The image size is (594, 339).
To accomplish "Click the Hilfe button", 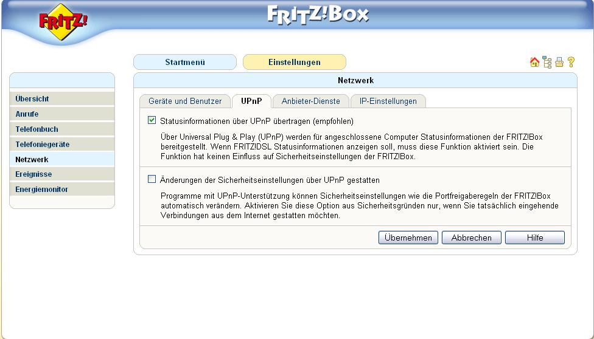I will [x=534, y=238].
